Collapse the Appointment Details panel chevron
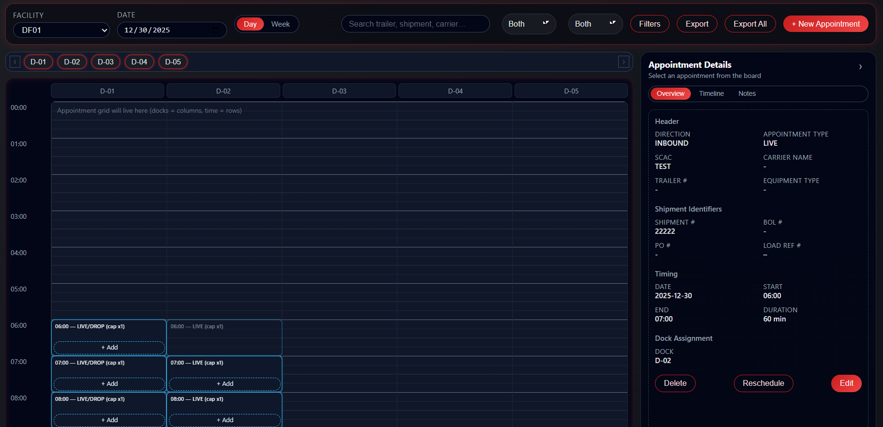 click(x=860, y=67)
